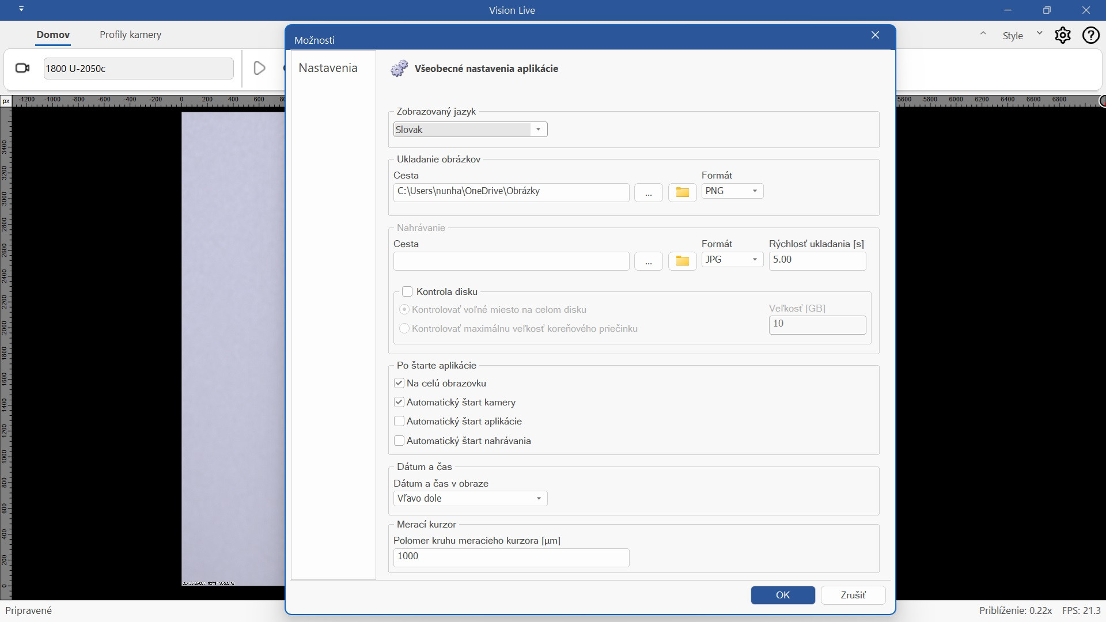Open the PNG image format dropdown
Viewport: 1106px width, 622px height.
coord(732,191)
